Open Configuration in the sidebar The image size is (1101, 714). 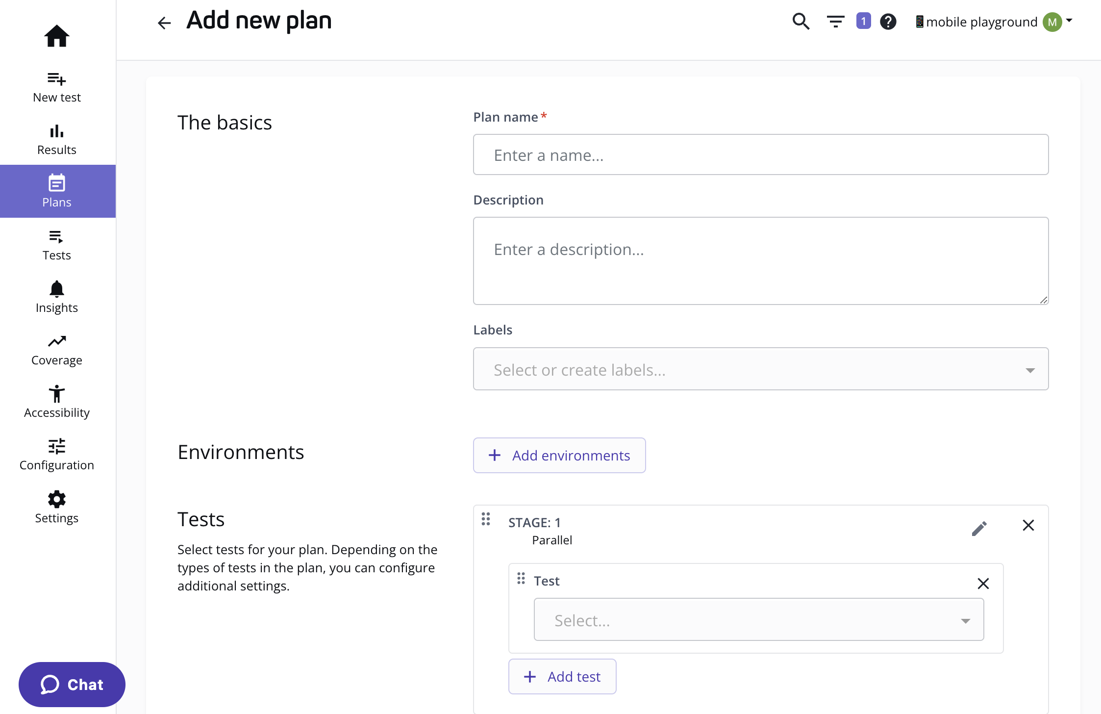pos(57,455)
